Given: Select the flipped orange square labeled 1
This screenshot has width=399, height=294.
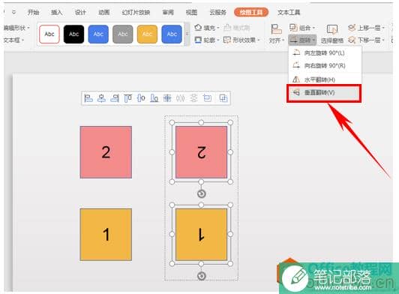Looking at the screenshot, I should (201, 235).
